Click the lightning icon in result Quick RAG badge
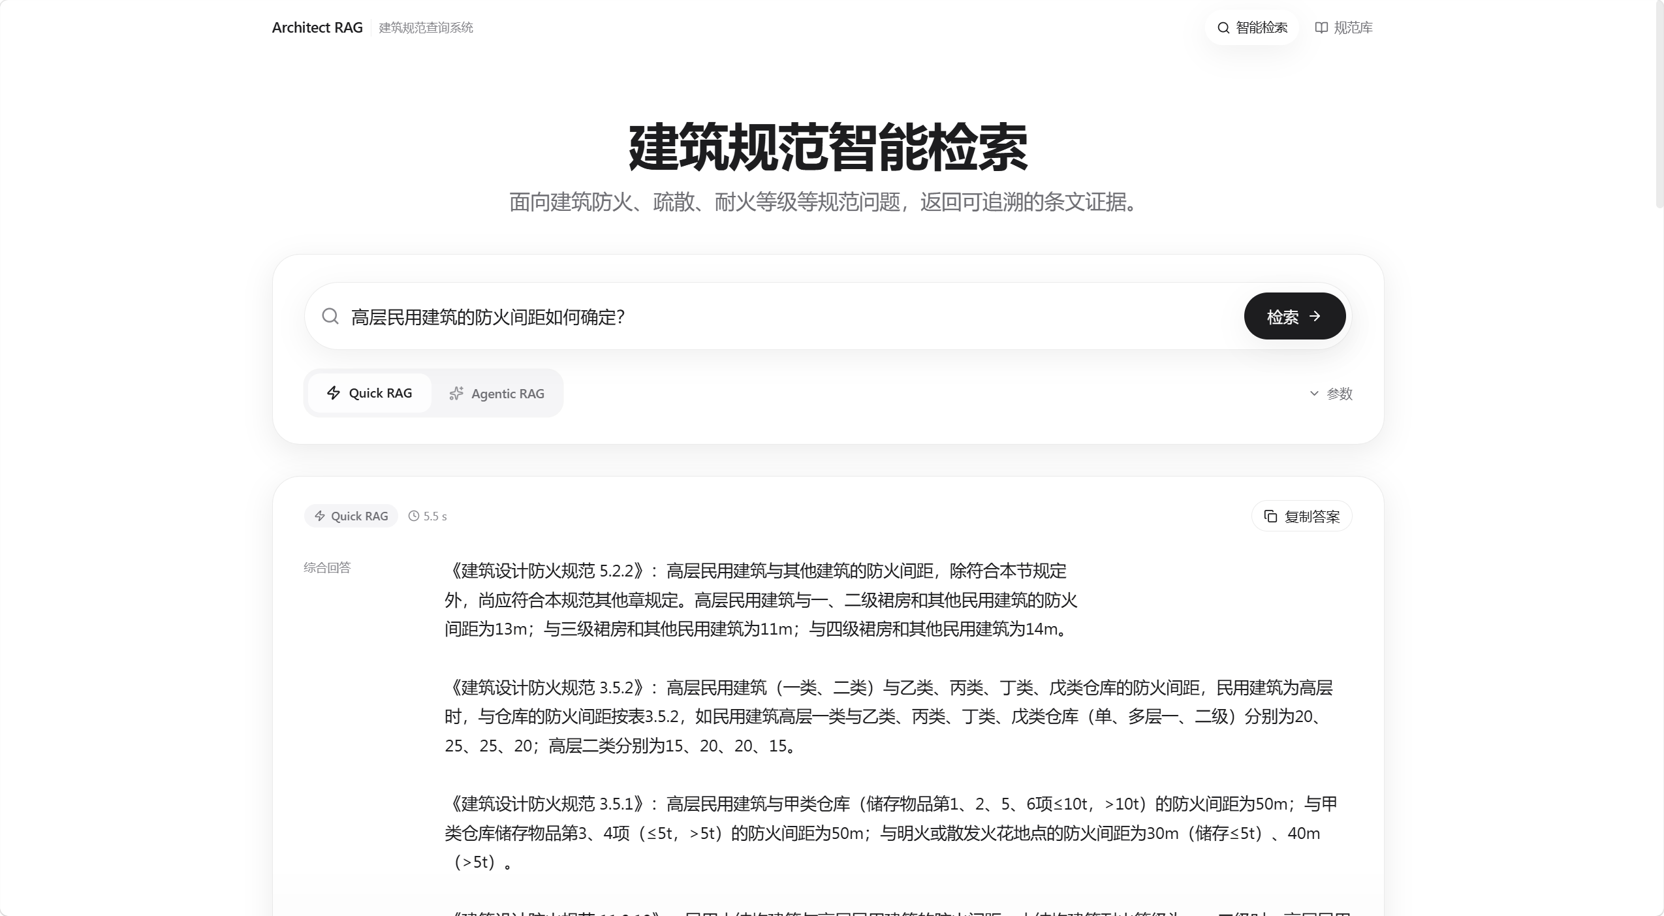 coord(320,516)
